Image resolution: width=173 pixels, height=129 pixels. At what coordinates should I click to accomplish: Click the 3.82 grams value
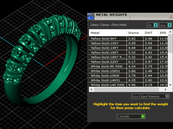pyautogui.click(x=132, y=39)
